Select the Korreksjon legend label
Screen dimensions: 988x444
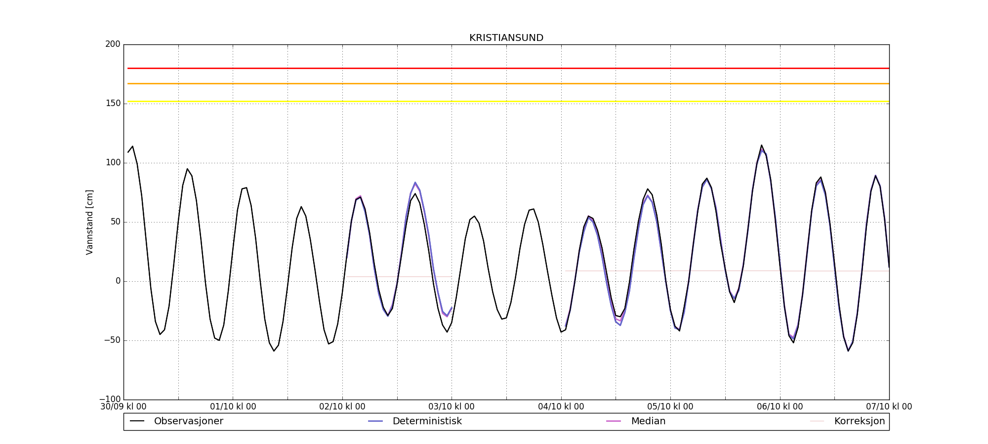(859, 421)
